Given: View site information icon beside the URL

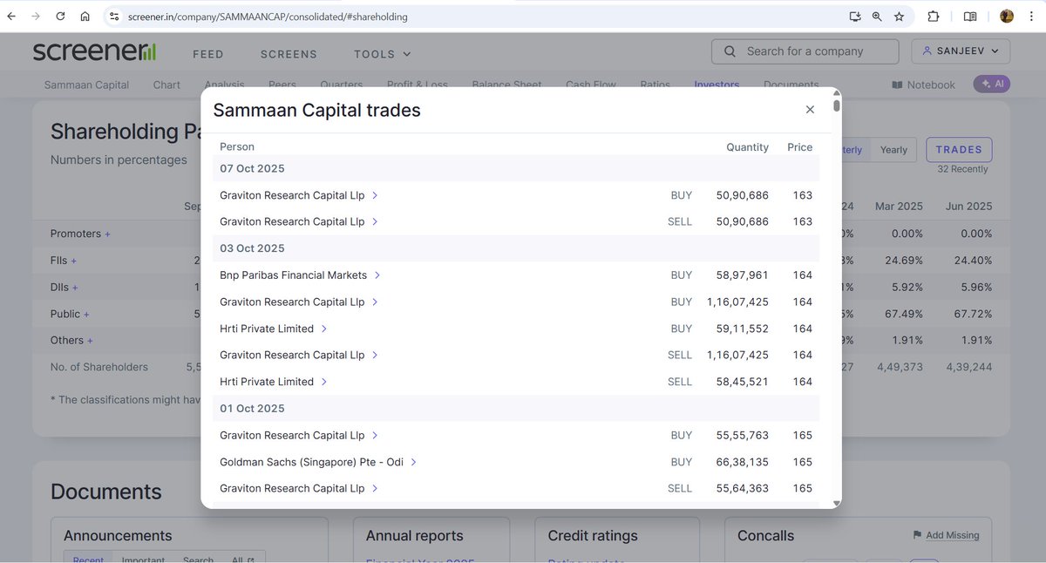Looking at the screenshot, I should 113,17.
